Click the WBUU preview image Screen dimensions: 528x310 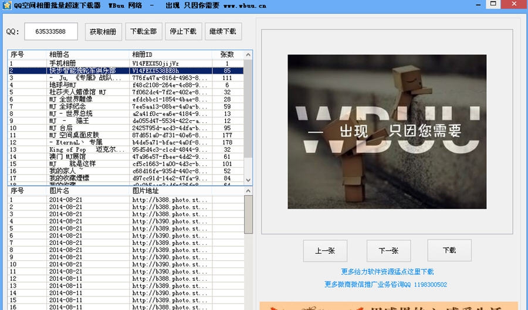pos(387,132)
